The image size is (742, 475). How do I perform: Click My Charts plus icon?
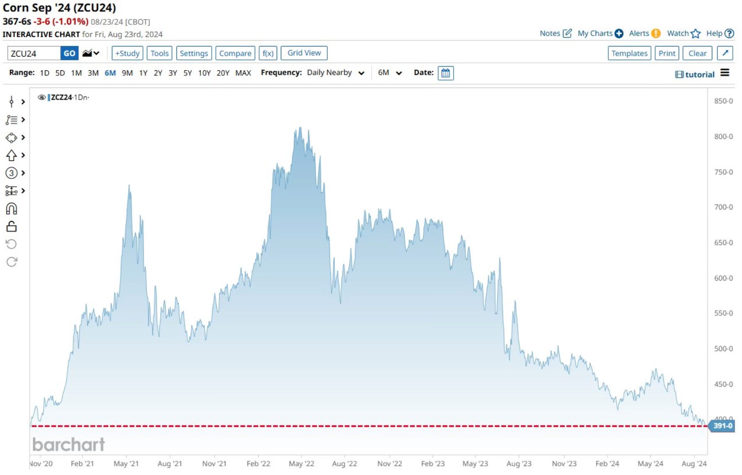click(x=619, y=34)
